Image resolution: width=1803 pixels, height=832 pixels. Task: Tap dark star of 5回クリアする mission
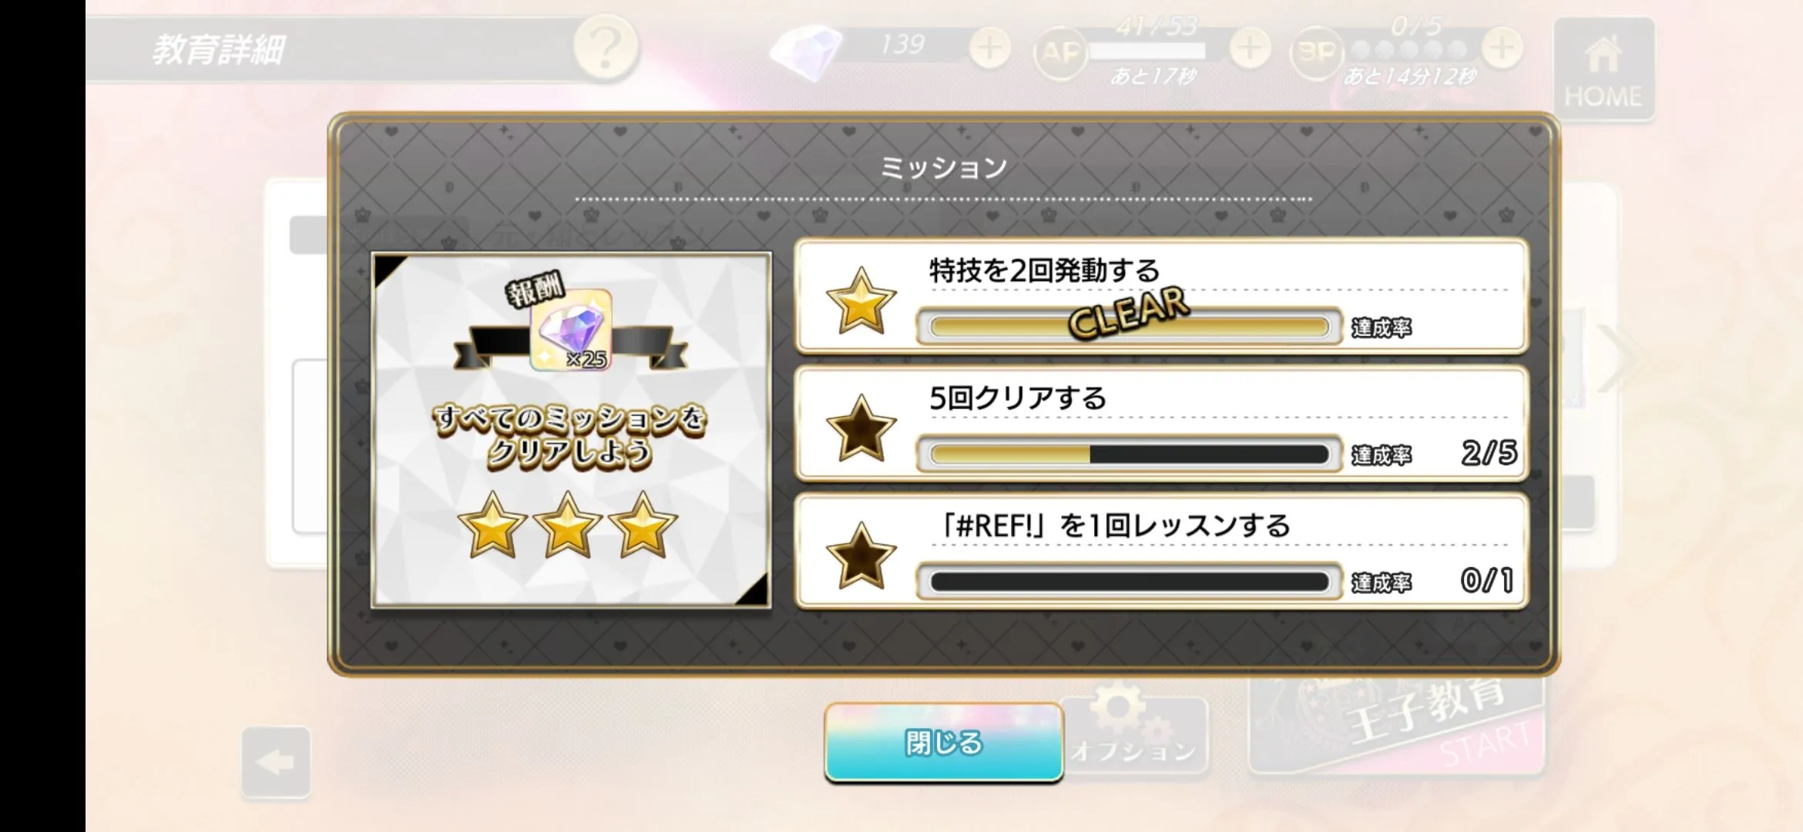pyautogui.click(x=861, y=428)
